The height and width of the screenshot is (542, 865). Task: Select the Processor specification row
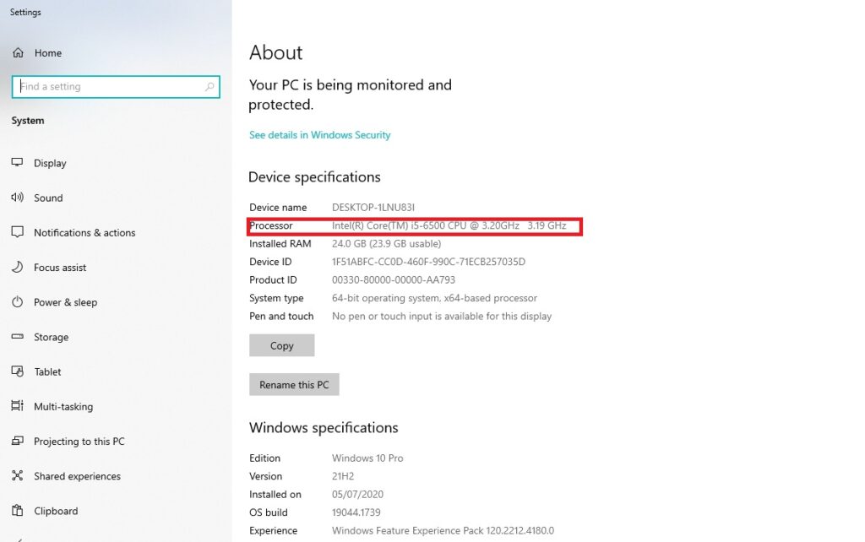pyautogui.click(x=414, y=226)
